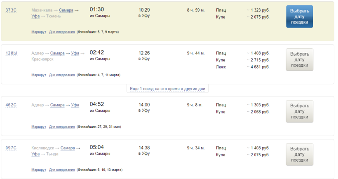Choose trip date for train 128Ы
The height and width of the screenshot is (179, 338).
tap(299, 59)
